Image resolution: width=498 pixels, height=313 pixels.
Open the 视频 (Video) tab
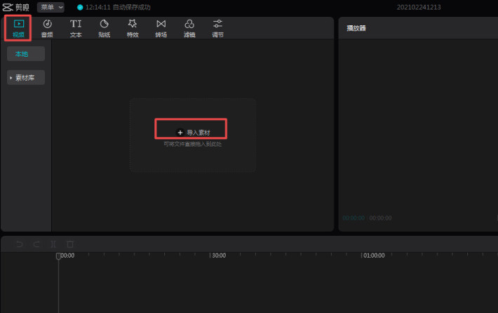[x=18, y=28]
